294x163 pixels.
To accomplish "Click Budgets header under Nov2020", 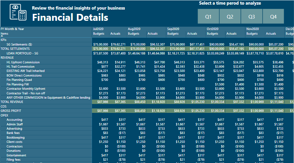I will (x=252, y=34).
